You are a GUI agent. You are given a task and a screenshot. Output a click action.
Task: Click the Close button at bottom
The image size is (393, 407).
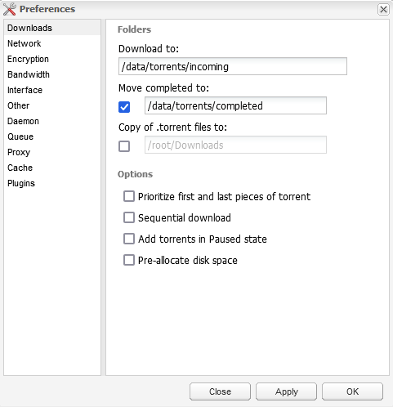[x=220, y=391]
